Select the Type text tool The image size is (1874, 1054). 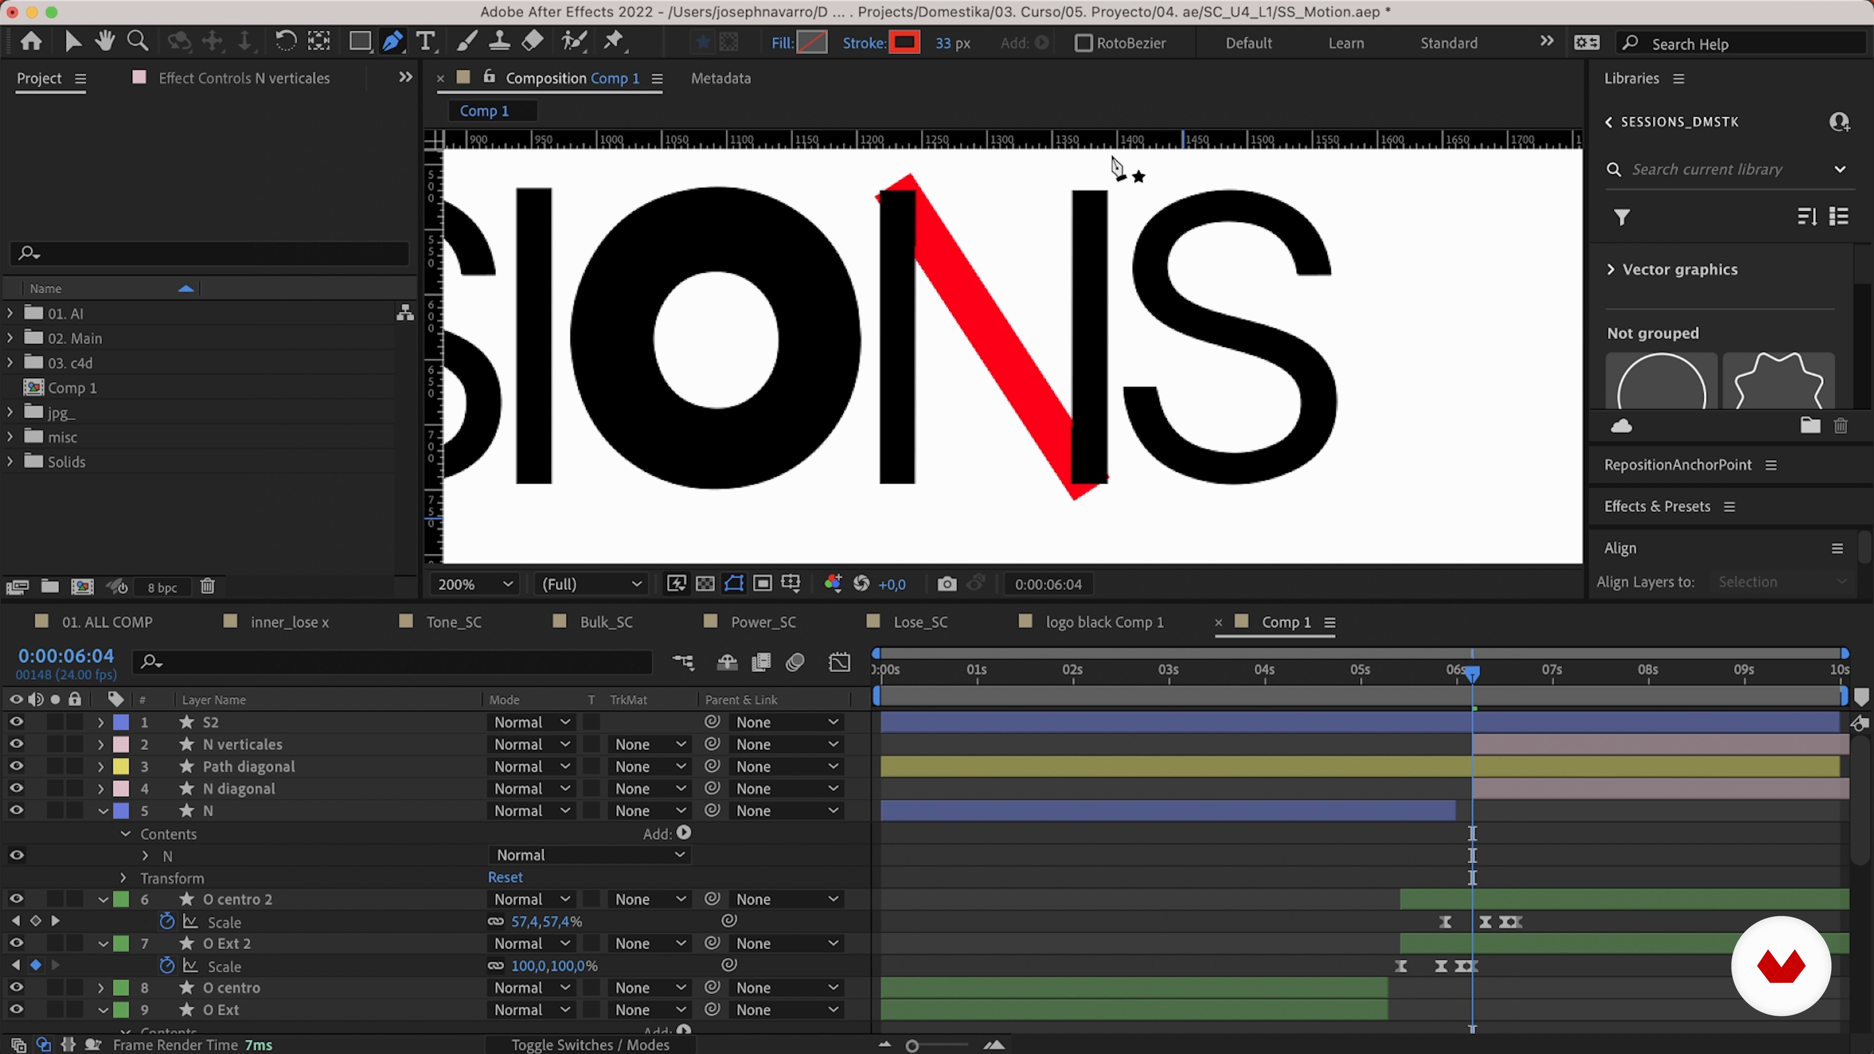point(426,41)
